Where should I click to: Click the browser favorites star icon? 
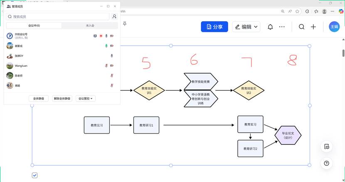point(316,11)
